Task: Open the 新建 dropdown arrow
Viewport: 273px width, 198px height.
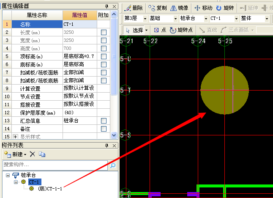Action: pyautogui.click(x=25, y=154)
